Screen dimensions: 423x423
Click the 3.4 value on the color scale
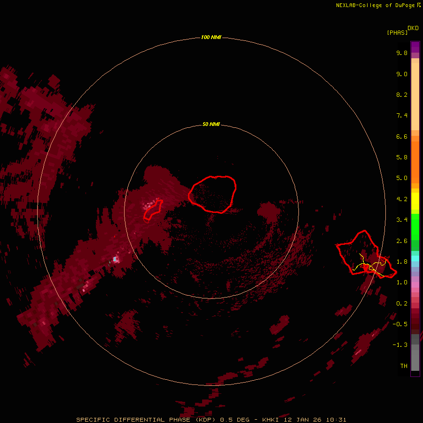coord(402,220)
